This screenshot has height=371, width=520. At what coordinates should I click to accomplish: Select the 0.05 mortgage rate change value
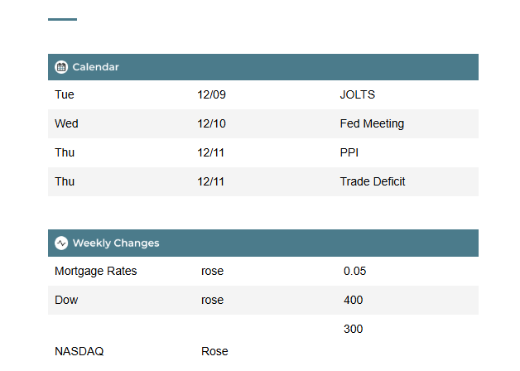[354, 271]
